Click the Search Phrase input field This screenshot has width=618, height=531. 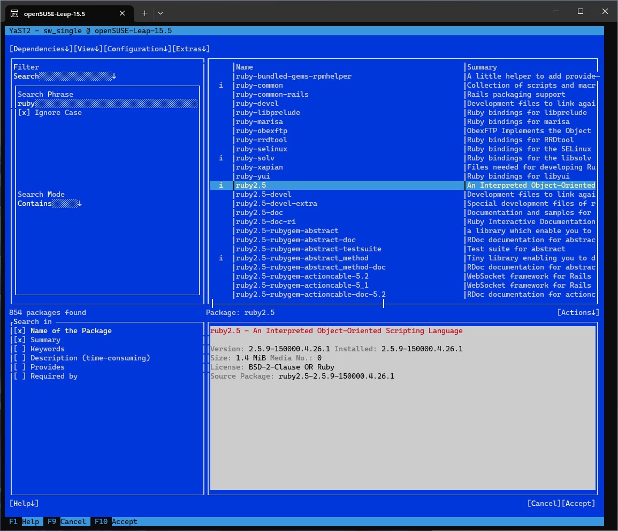(x=107, y=104)
